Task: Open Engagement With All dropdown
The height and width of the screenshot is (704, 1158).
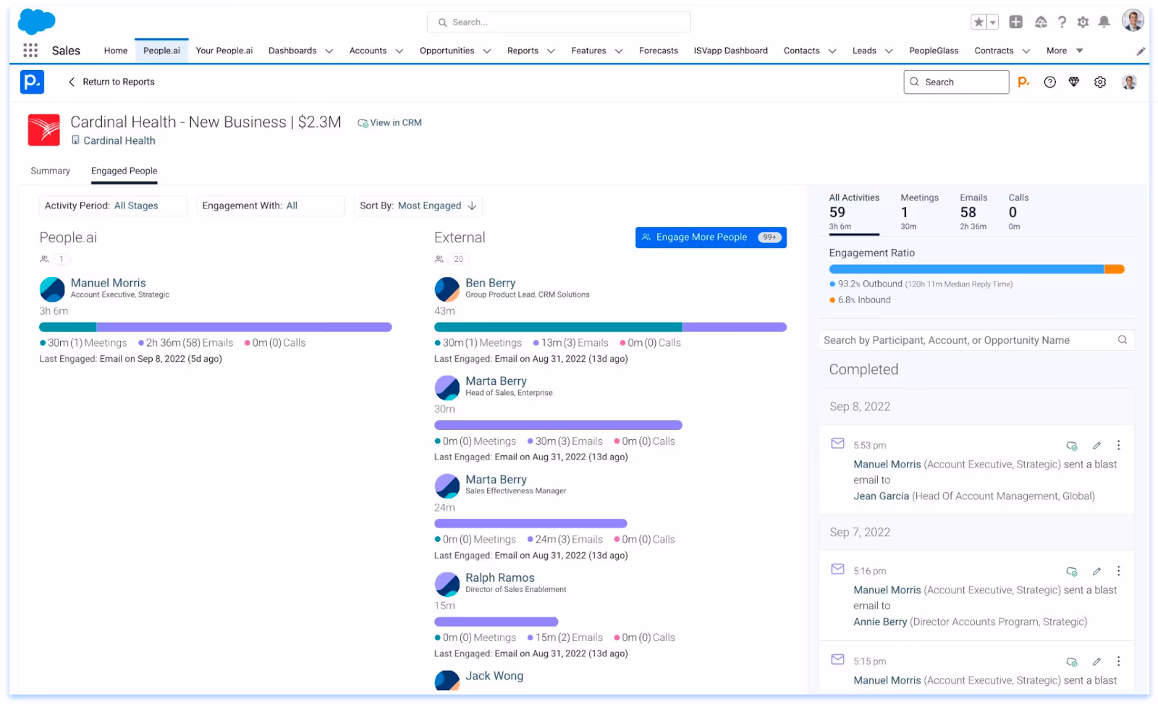Action: (x=271, y=205)
